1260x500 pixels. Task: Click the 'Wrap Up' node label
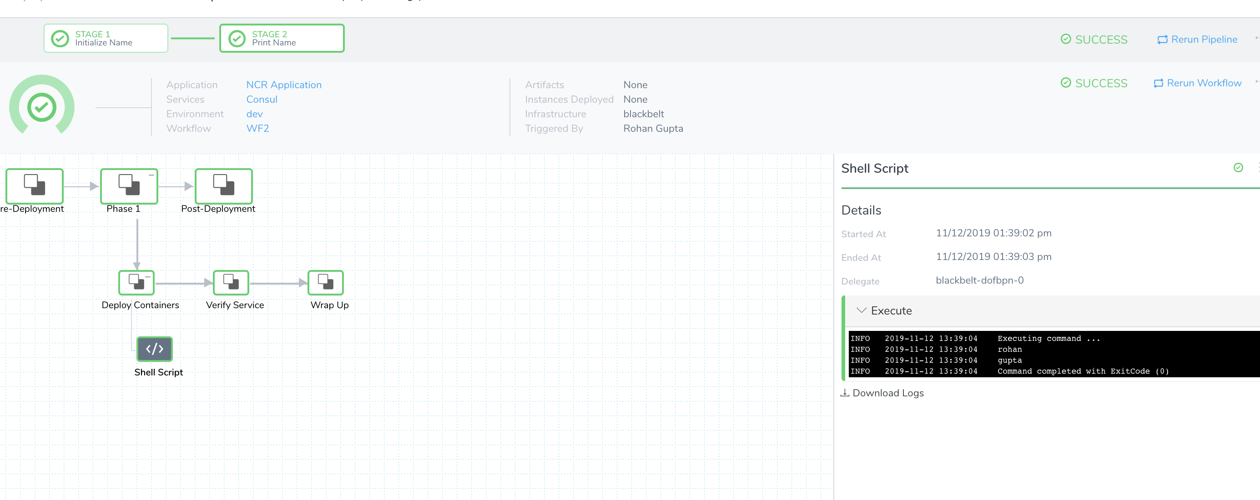pyautogui.click(x=329, y=305)
